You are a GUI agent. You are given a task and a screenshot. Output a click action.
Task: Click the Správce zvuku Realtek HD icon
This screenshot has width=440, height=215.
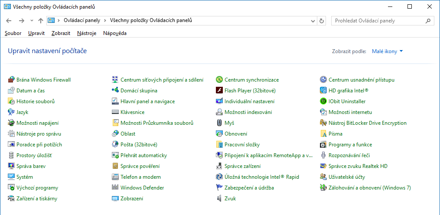pyautogui.click(x=323, y=166)
